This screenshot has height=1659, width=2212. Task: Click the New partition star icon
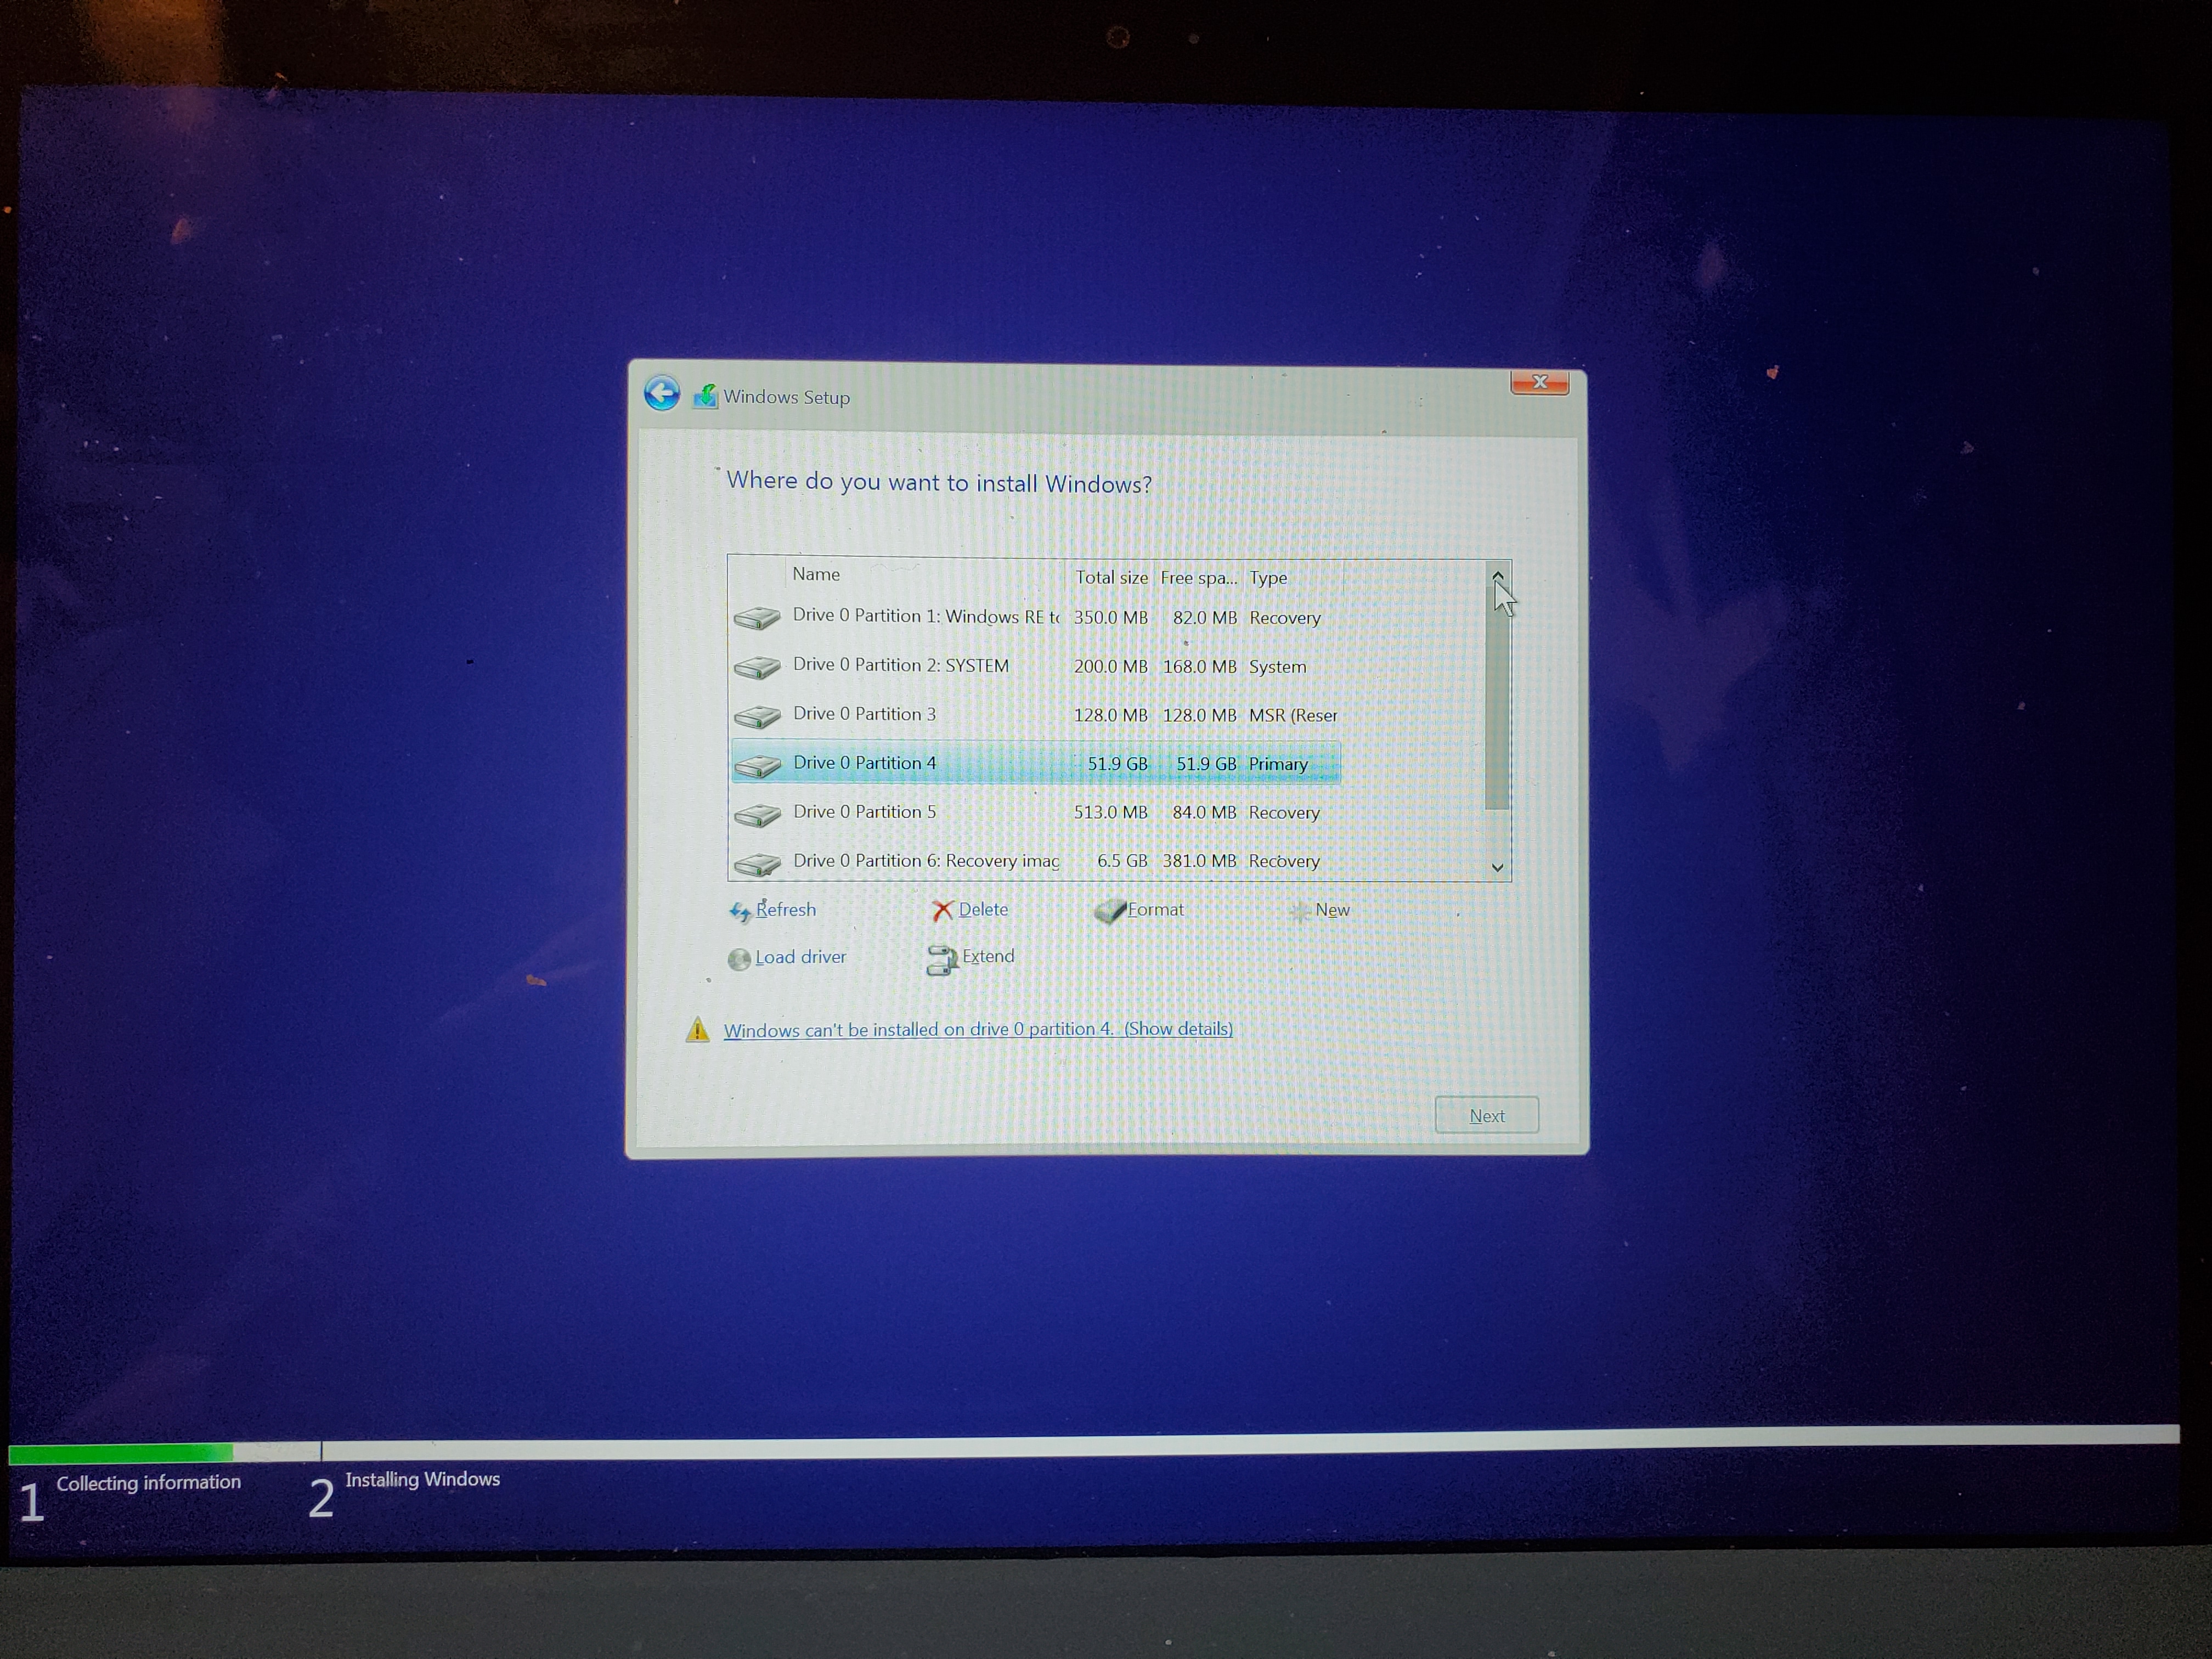pyautogui.click(x=1299, y=911)
